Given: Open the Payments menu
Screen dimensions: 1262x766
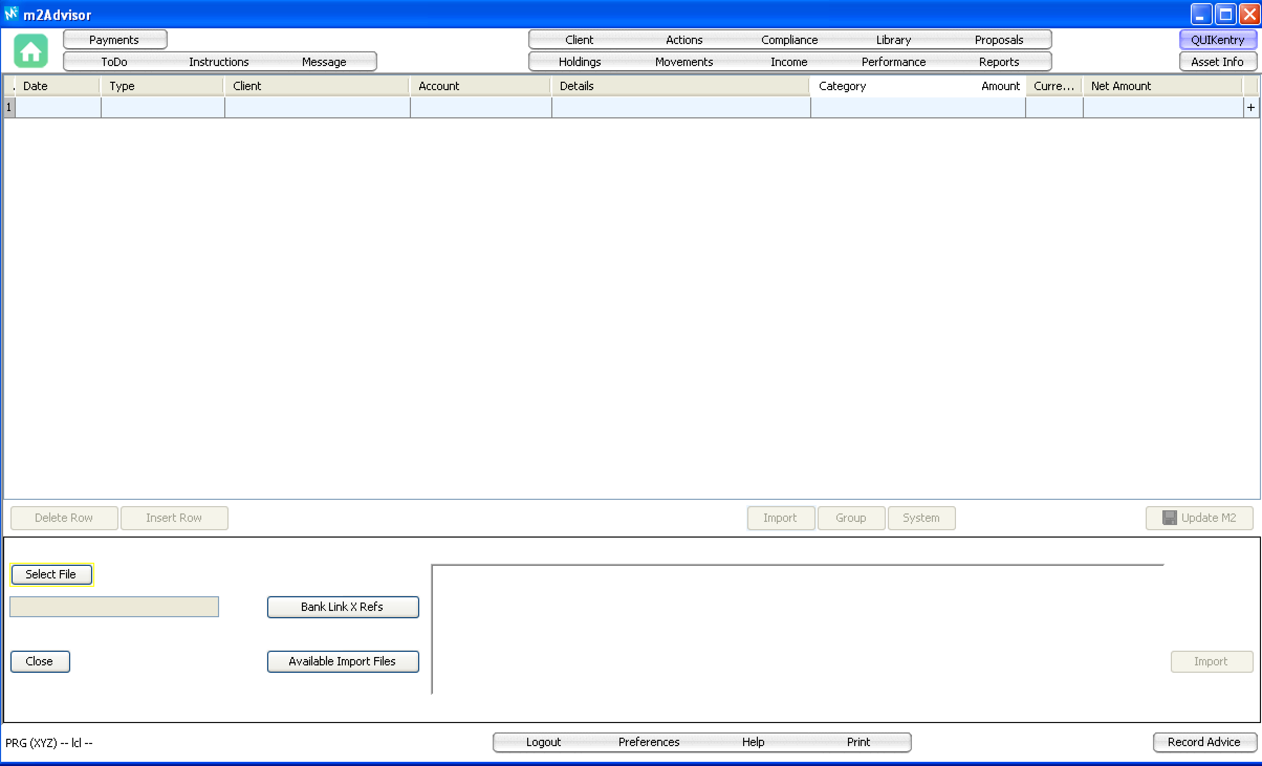Looking at the screenshot, I should click(x=114, y=40).
